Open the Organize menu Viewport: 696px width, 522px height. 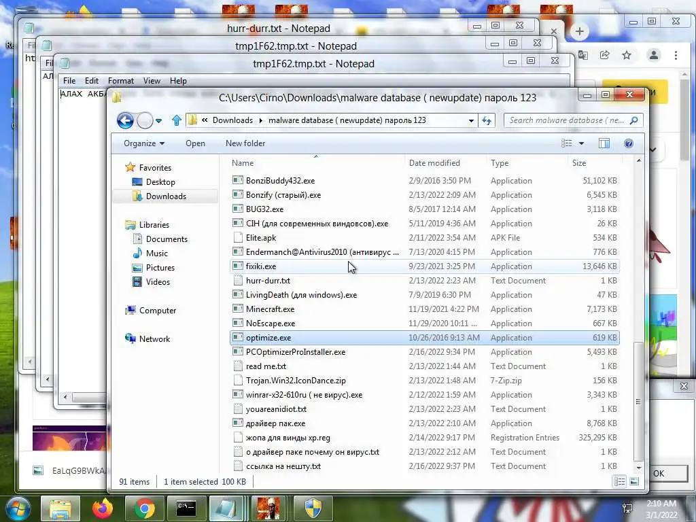144,143
